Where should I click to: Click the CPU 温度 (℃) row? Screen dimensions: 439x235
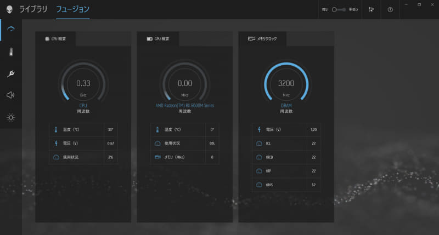click(83, 130)
